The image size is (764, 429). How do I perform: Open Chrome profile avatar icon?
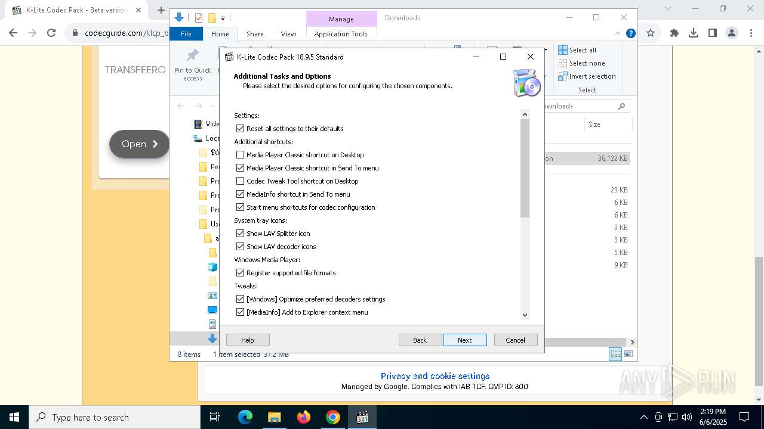point(732,33)
